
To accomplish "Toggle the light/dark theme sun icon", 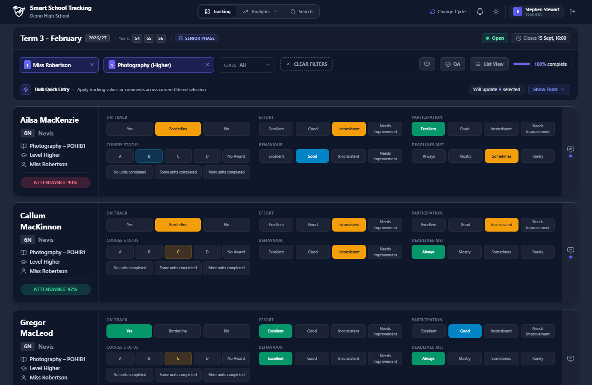I will click(x=496, y=12).
